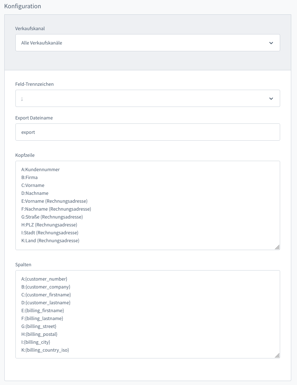Place cursor on A:{customer_number} line
297x385 pixels.
44,279
